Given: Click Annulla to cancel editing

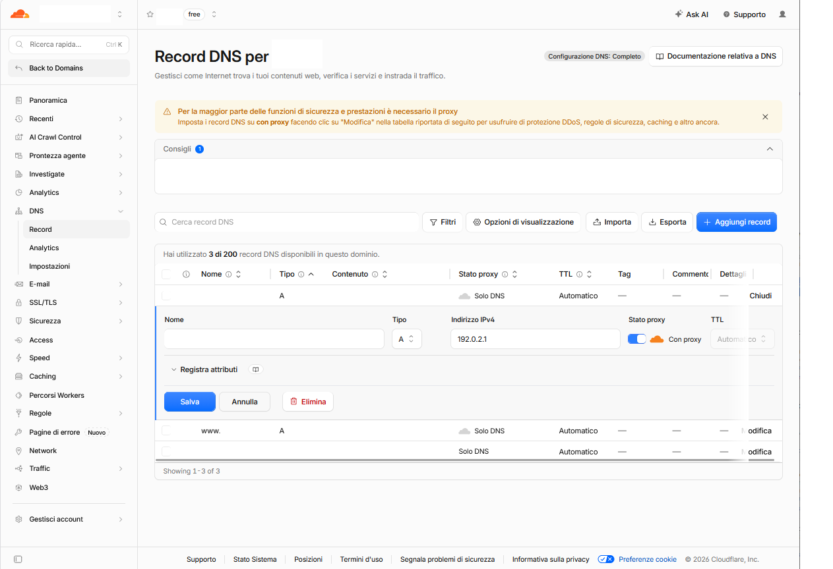Looking at the screenshot, I should tap(245, 402).
